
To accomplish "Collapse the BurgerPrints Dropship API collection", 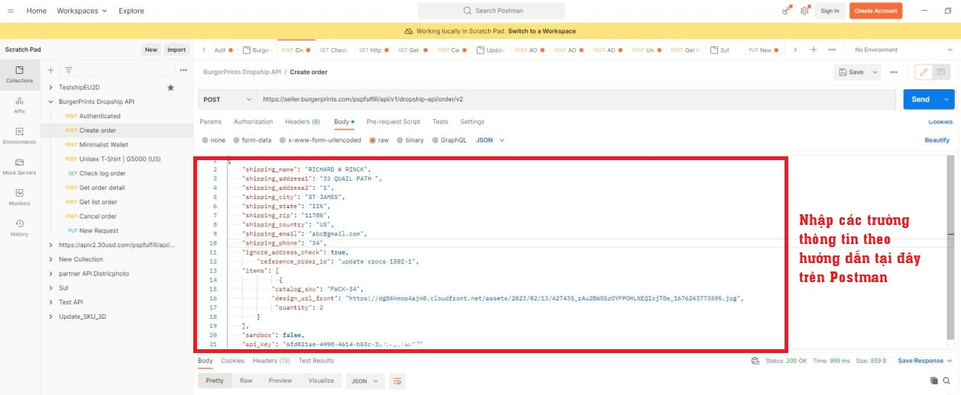I will pos(51,101).
